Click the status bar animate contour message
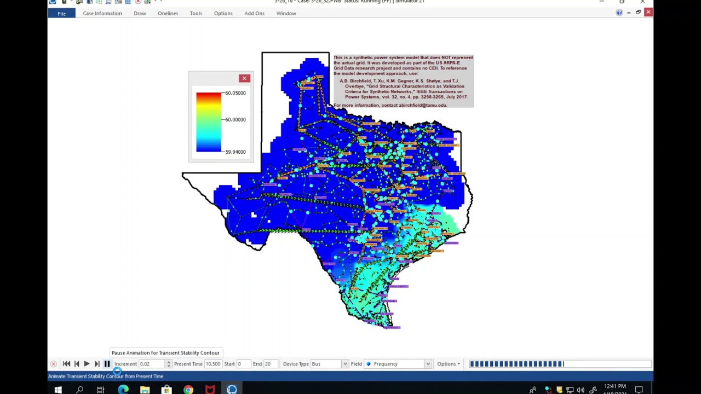Screen dimensions: 701x394 click(106, 376)
